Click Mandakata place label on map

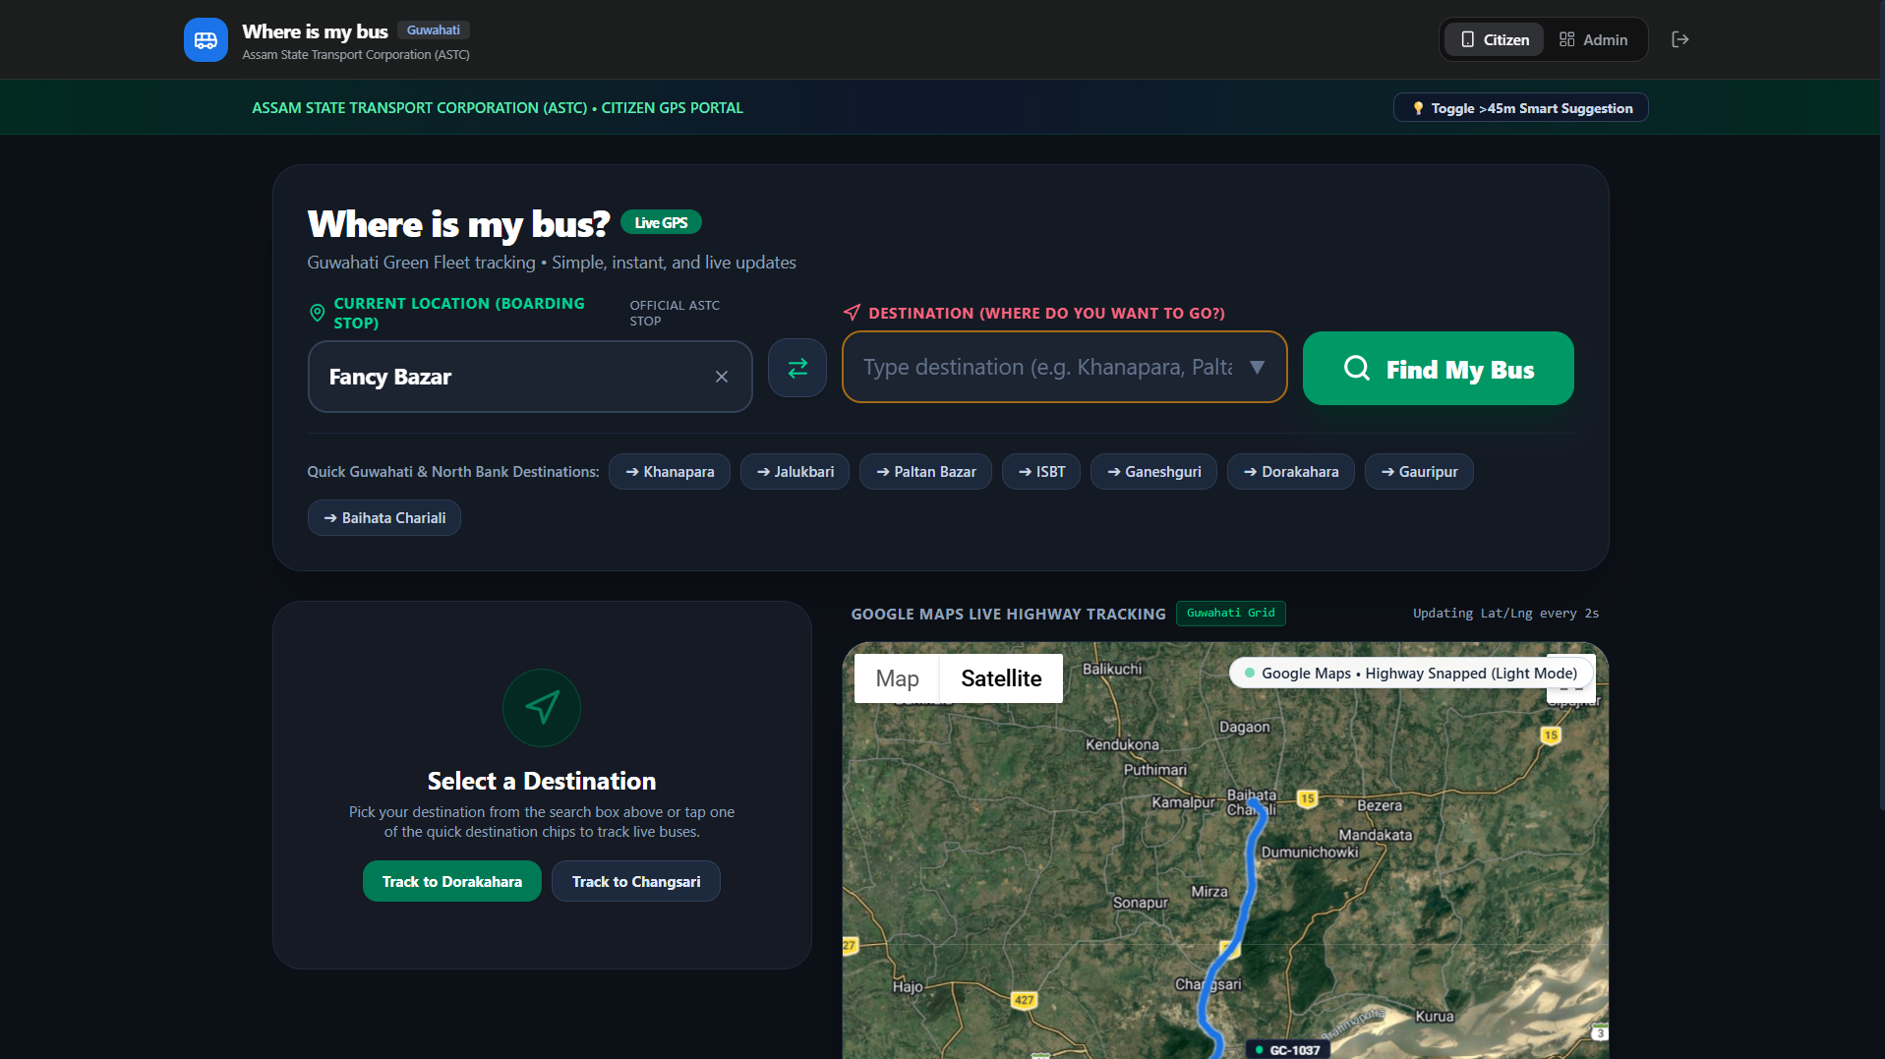1375,835
